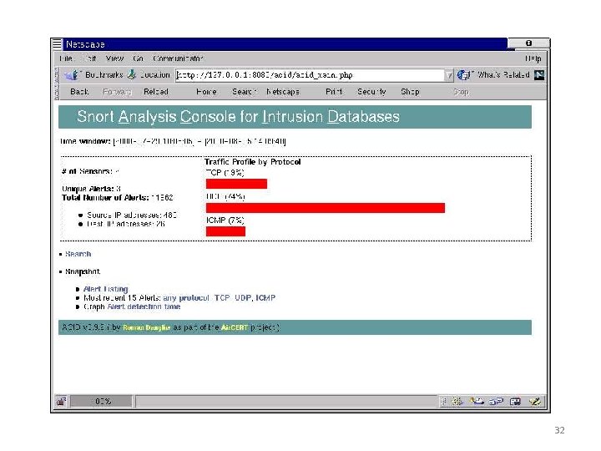Click the Back toolbar button
This screenshot has width=601, height=451.
click(79, 92)
